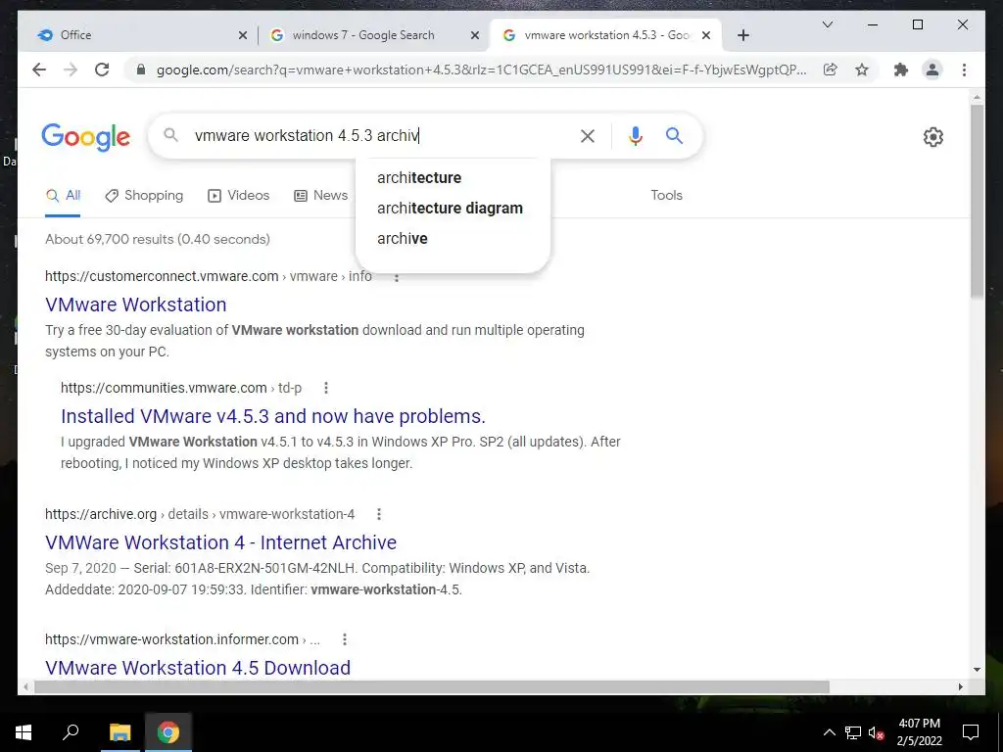
Task: Open muted volume tray icon
Action: 877,732
